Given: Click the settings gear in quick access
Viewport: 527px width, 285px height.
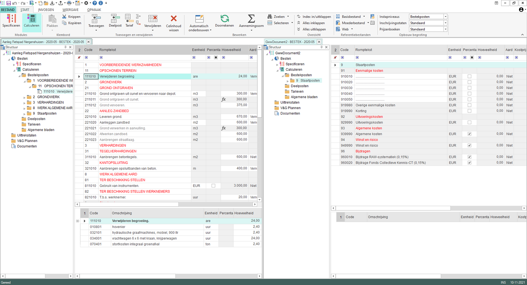Looking at the screenshot, I should click(86, 3).
